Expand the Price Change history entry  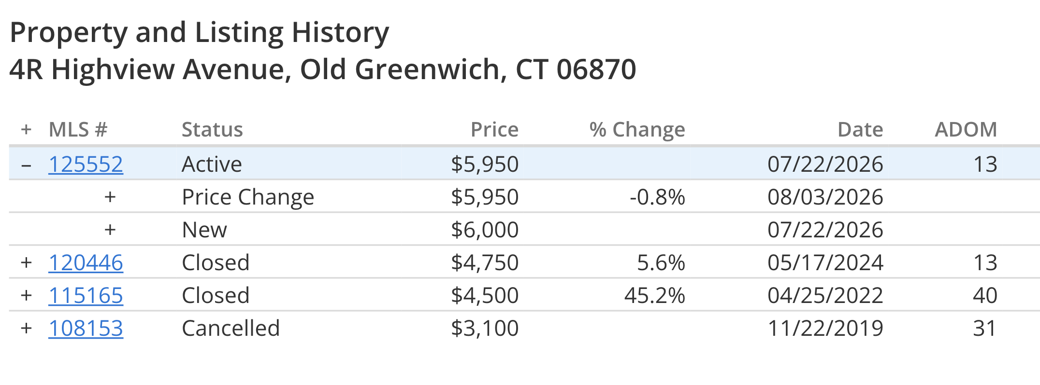[x=110, y=197]
